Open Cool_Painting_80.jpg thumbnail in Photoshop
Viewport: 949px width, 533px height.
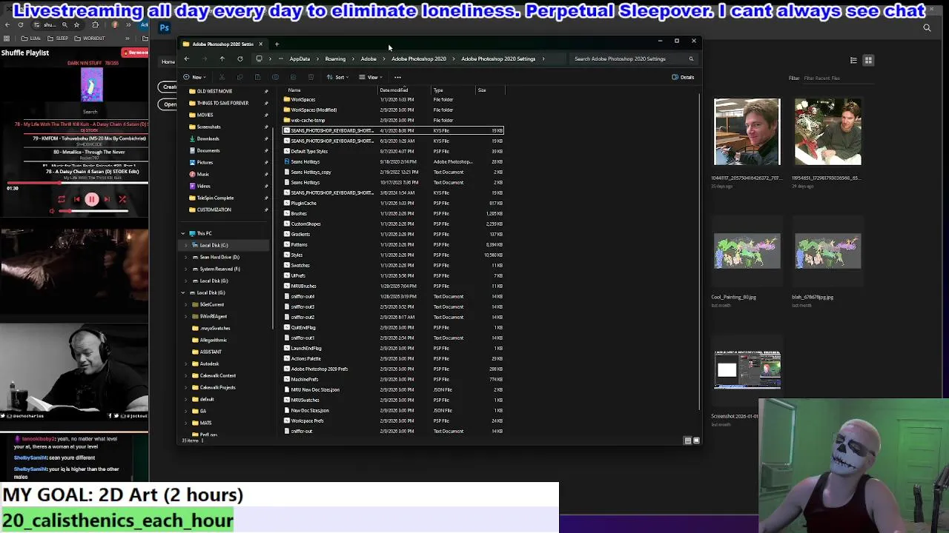pos(747,252)
